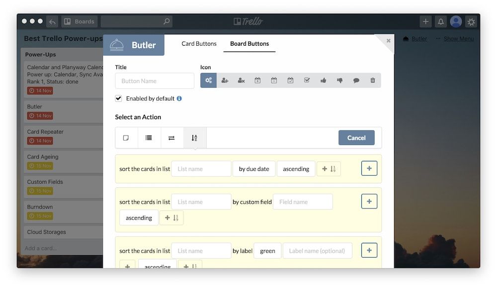Select the thumbs up button icon
The height and width of the screenshot is (288, 497).
click(323, 80)
